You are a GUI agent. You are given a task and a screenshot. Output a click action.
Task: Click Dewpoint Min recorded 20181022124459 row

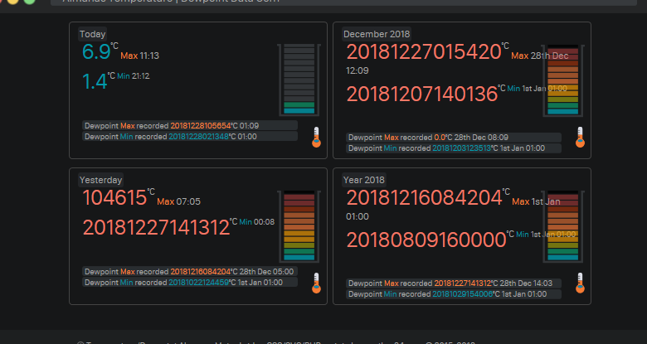[x=190, y=283]
